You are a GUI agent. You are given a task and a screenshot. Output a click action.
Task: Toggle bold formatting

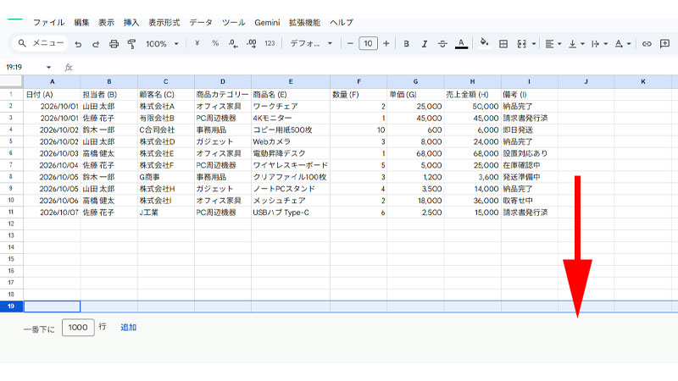point(406,44)
